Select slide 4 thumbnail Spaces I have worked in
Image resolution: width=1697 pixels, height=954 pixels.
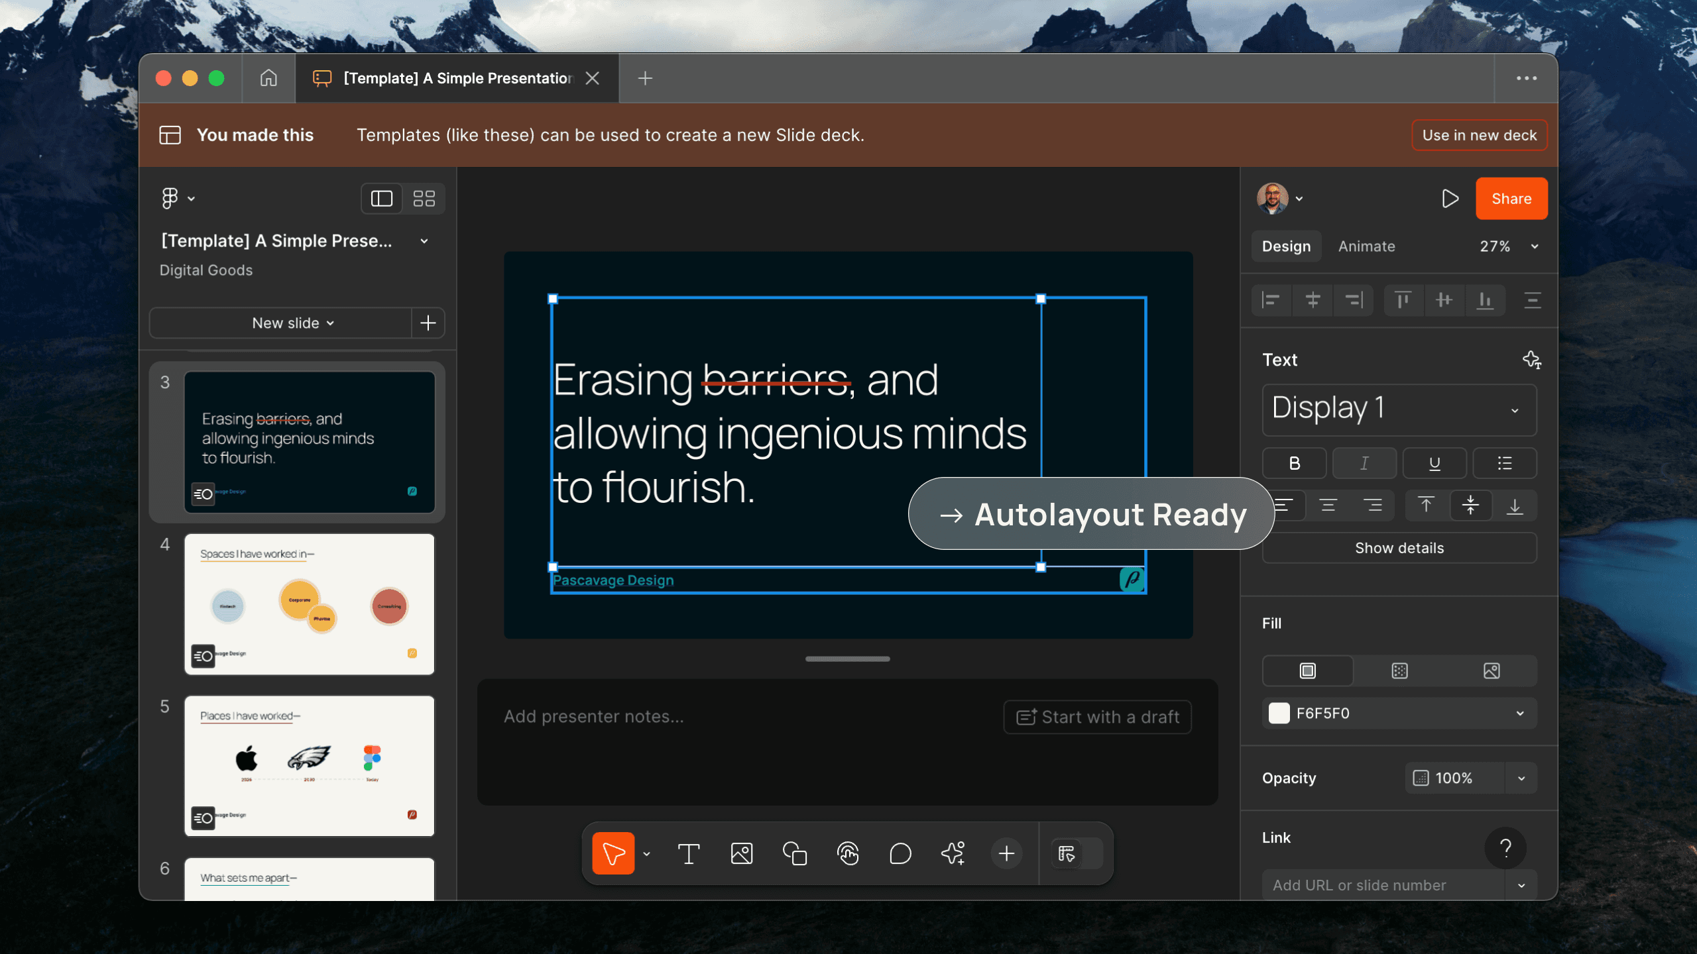309,604
